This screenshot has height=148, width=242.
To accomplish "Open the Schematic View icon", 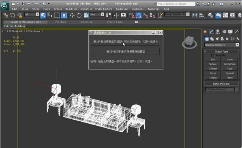I will [232, 15].
